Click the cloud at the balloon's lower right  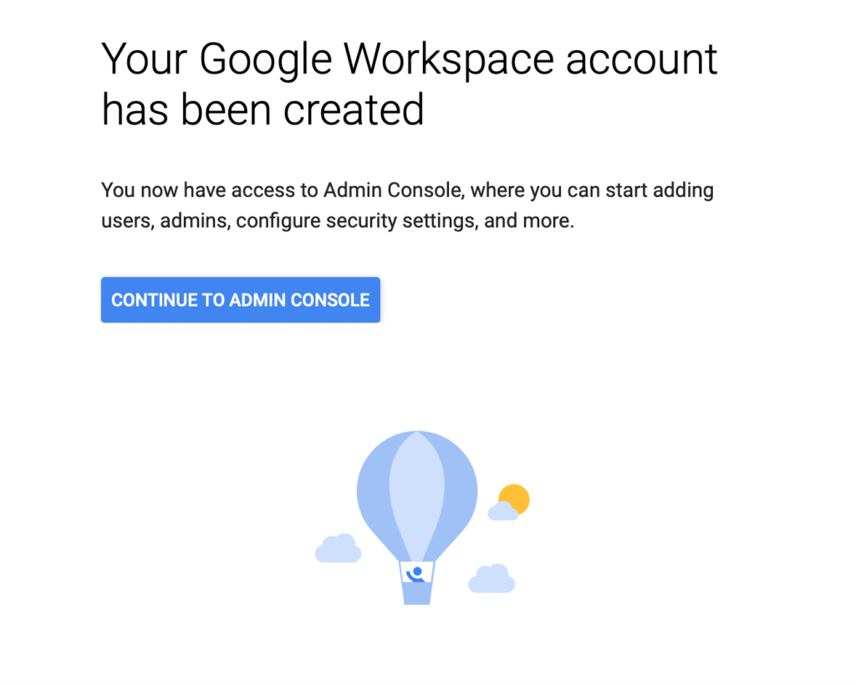coord(492,578)
